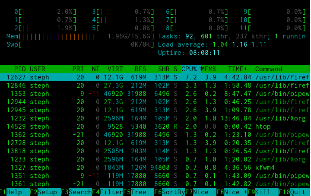311x196 pixels.
Task: Click the CPU 2 usage meter
Action: click(x=45, y=28)
